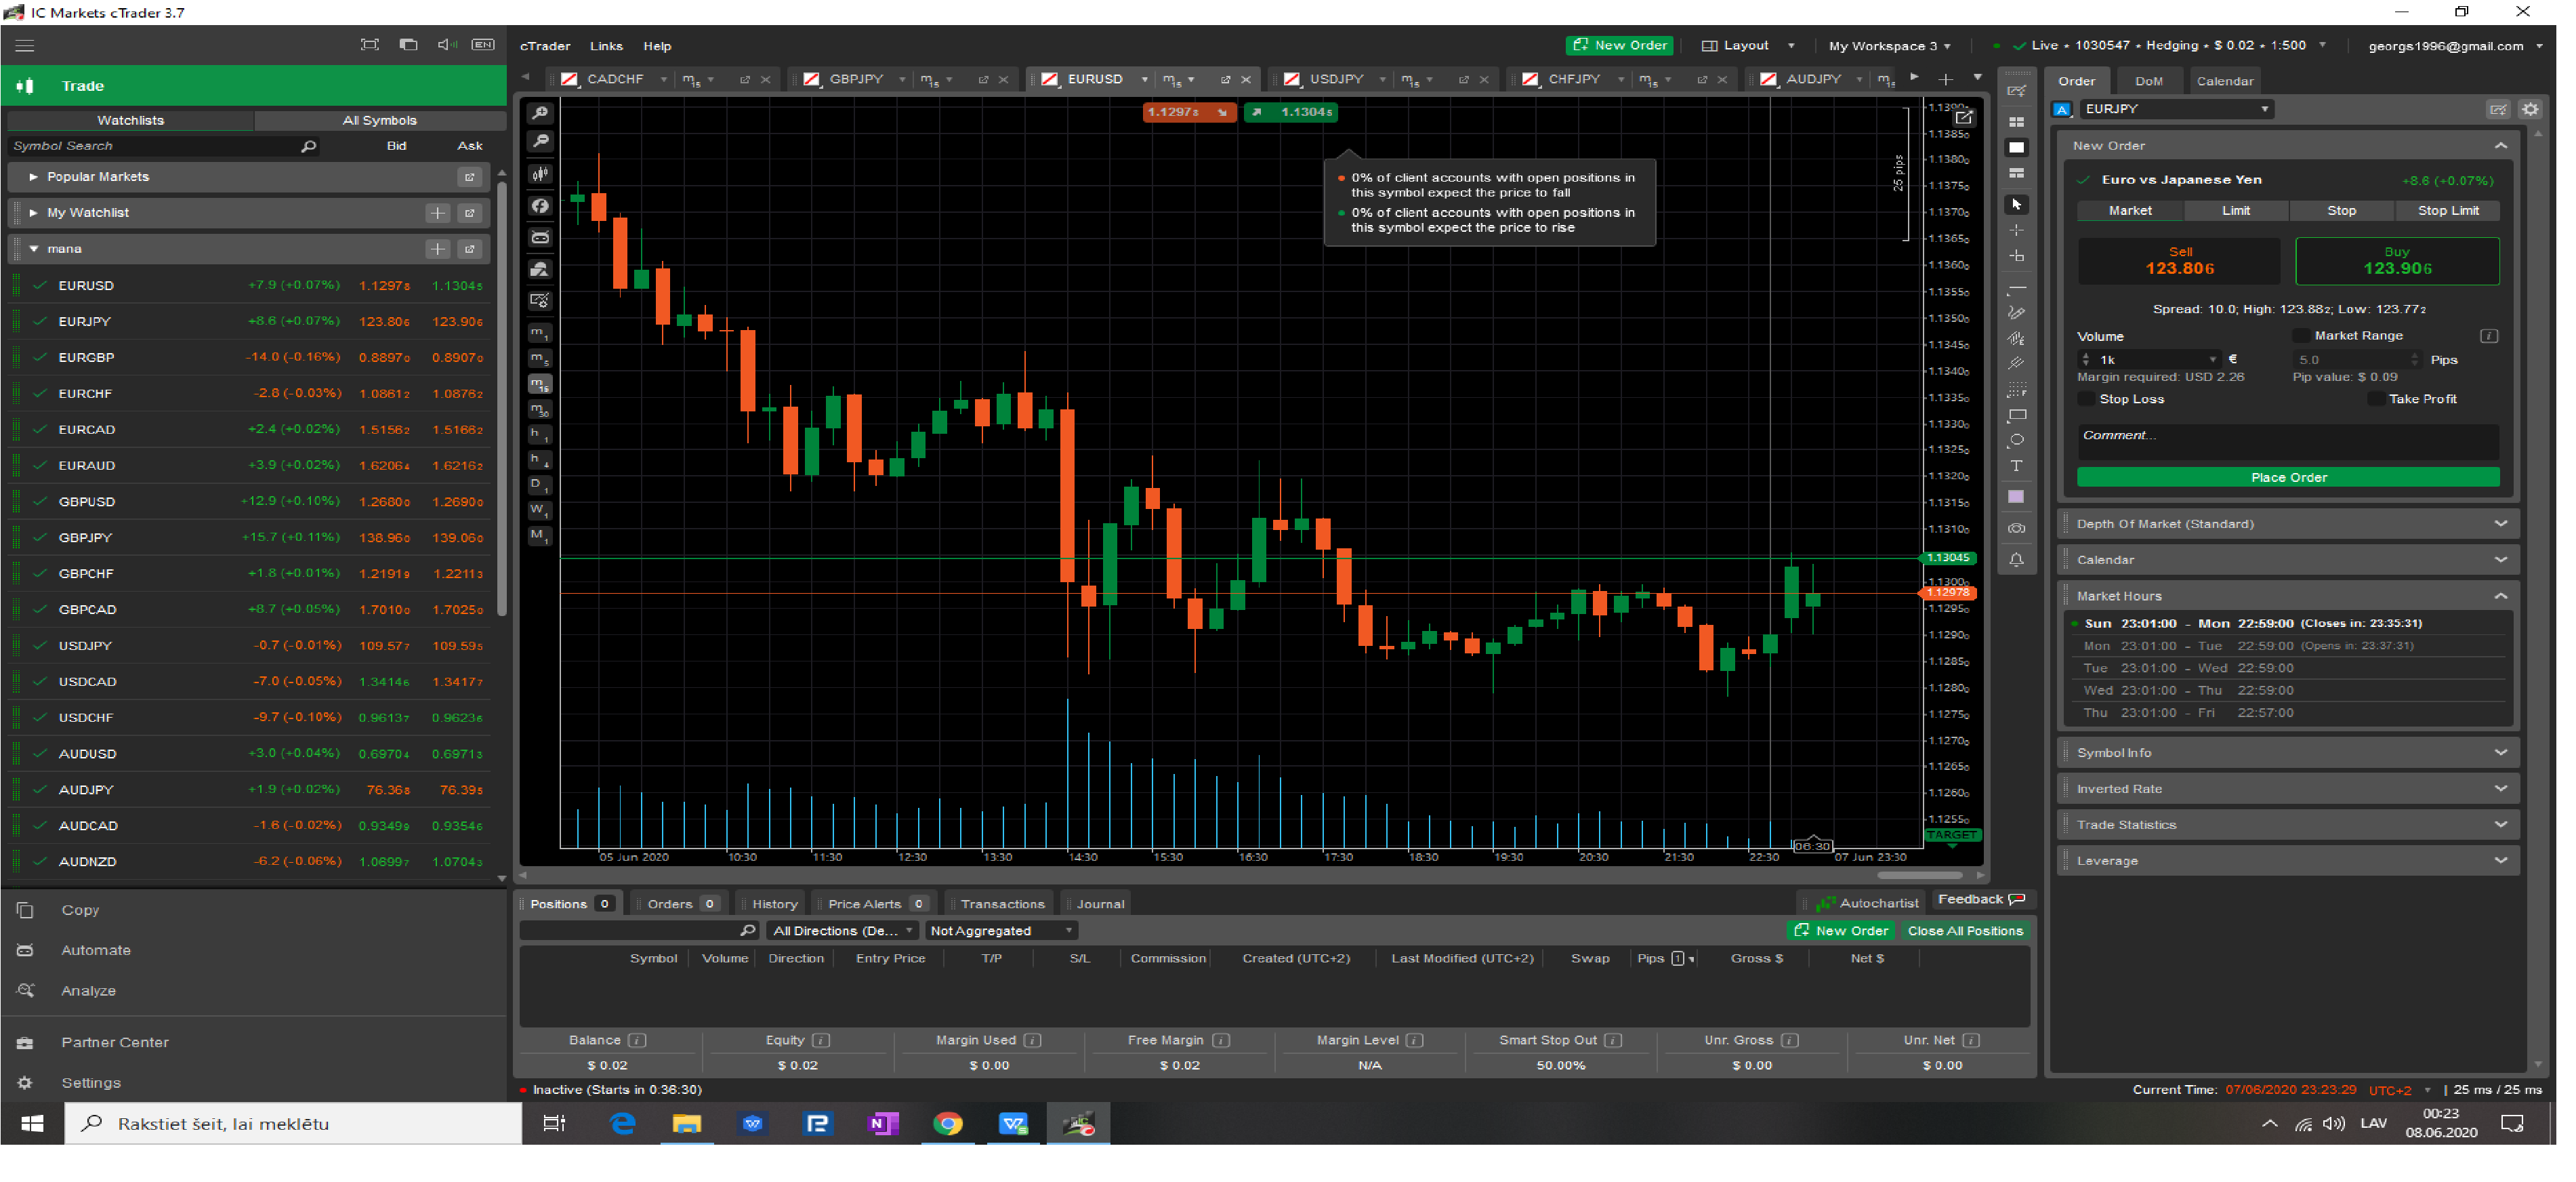This screenshot has height=1182, width=2576.
Task: Open the indicators (f) menu on chart
Action: coord(540,206)
